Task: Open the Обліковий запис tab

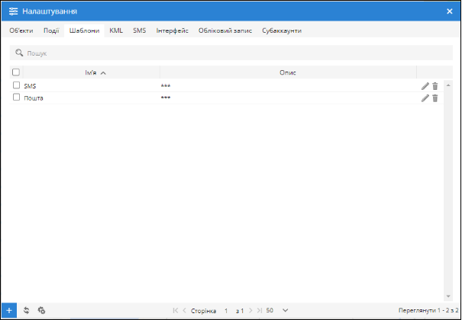Action: click(x=225, y=30)
